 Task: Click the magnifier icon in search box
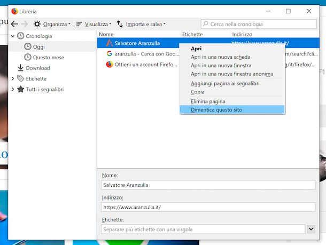click(x=206, y=23)
